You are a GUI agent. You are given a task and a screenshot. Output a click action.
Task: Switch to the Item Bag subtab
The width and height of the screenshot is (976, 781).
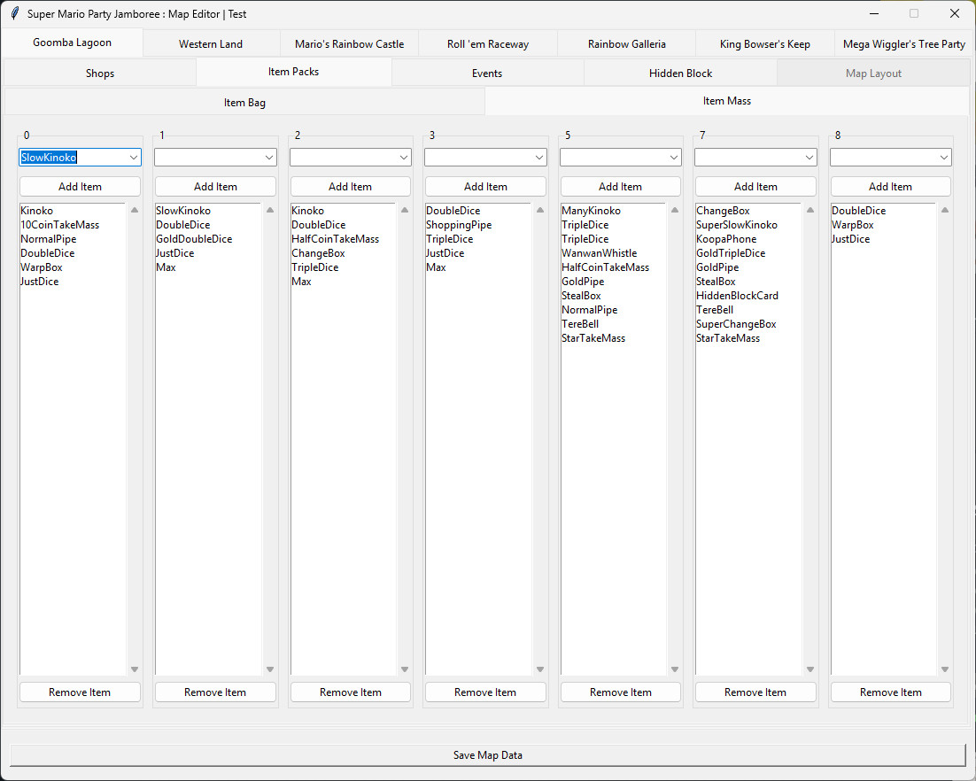coord(244,103)
